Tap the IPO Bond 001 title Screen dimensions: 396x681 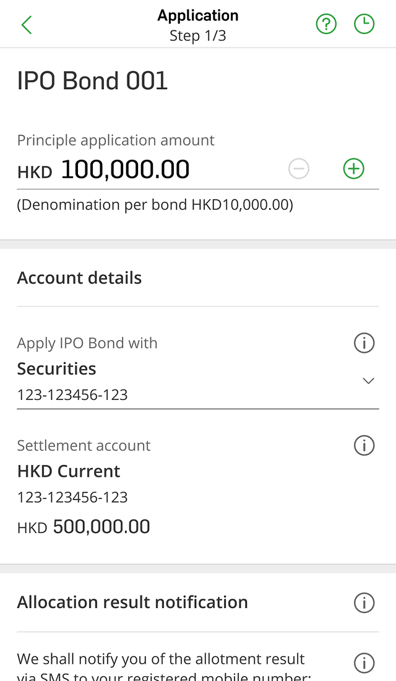click(93, 81)
